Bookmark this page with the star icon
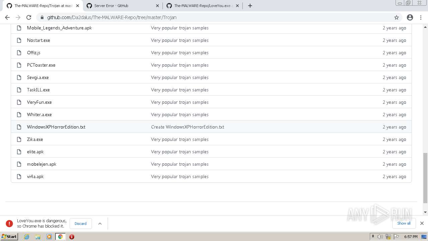428x241 pixels. 397,17
